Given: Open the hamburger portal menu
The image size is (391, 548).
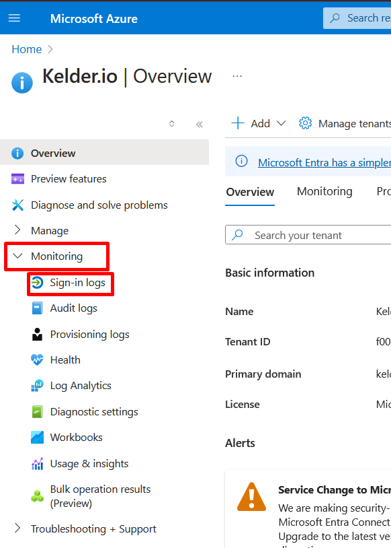Looking at the screenshot, I should point(14,18).
